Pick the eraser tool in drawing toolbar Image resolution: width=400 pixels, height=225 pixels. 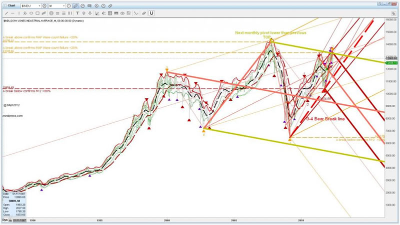click(x=144, y=12)
